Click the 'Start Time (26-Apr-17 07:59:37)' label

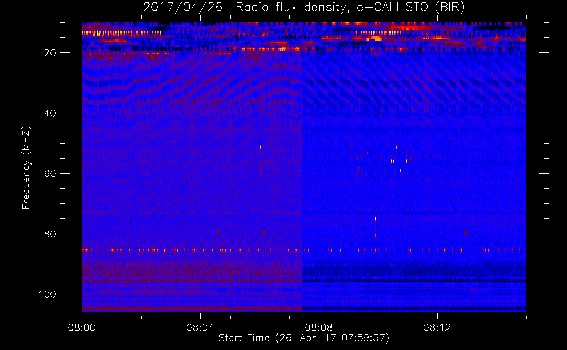[x=304, y=338]
